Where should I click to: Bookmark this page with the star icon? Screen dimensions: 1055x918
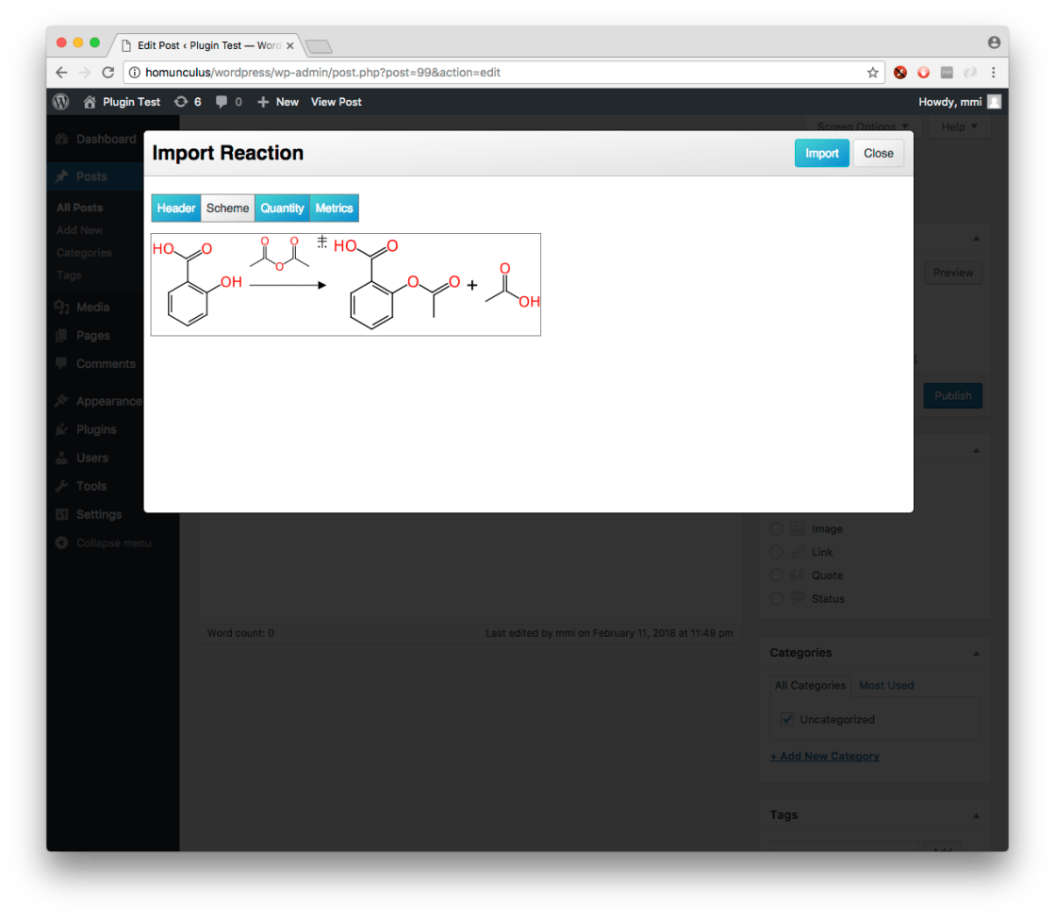pyautogui.click(x=873, y=73)
